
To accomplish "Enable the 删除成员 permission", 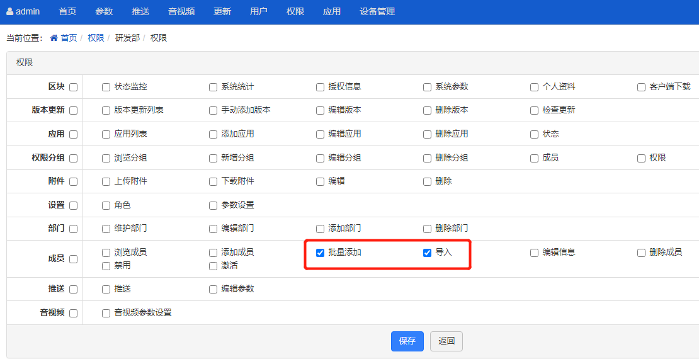I will 641,253.
